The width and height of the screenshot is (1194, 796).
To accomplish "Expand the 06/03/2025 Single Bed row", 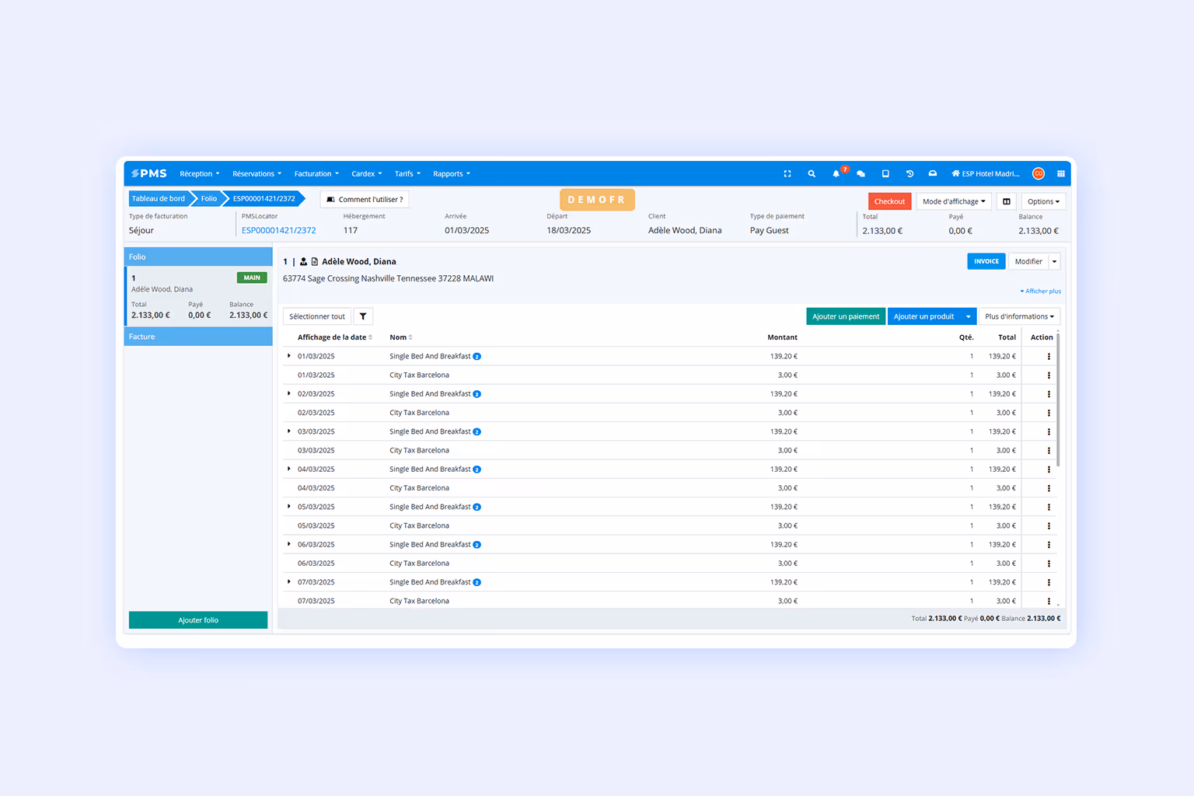I will click(x=289, y=544).
